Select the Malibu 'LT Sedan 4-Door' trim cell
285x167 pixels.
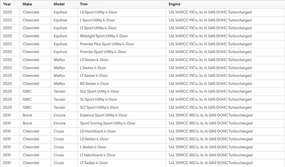[122, 75]
